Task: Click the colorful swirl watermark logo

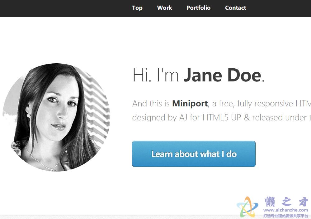Action: pyautogui.click(x=247, y=207)
